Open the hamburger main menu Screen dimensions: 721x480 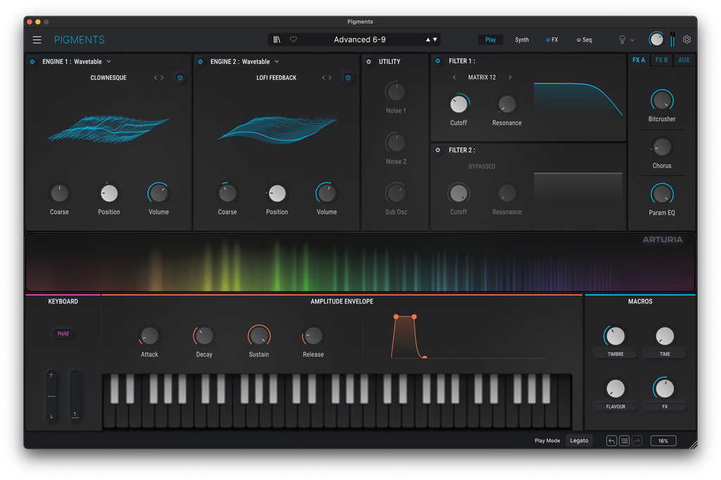37,40
